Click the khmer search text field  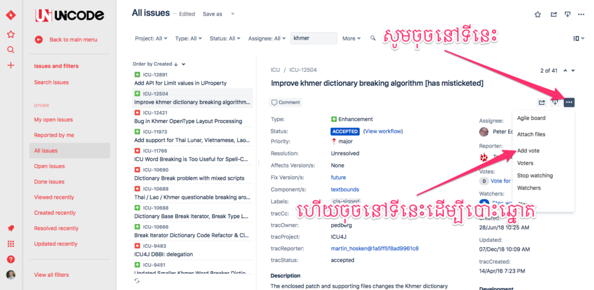click(314, 38)
